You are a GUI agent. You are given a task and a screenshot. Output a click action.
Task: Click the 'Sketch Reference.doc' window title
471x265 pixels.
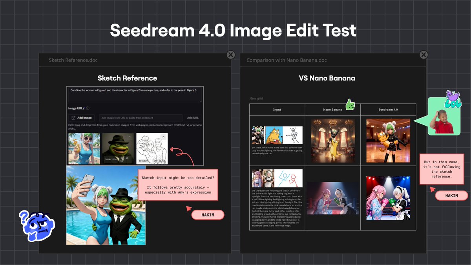(73, 60)
